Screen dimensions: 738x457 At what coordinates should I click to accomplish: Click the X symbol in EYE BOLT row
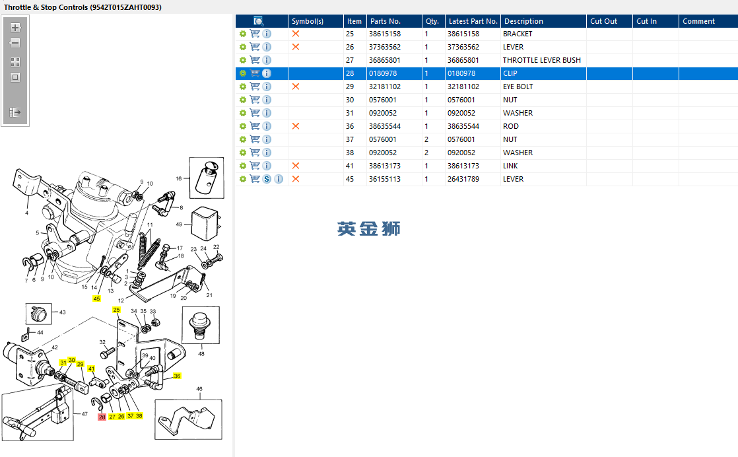coord(296,87)
